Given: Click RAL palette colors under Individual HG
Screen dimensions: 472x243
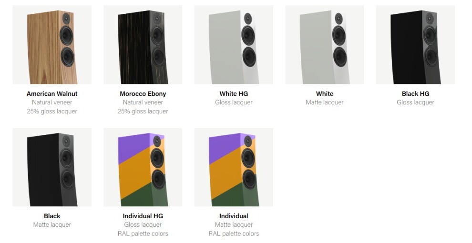Looking at the screenshot, I should (x=143, y=233).
